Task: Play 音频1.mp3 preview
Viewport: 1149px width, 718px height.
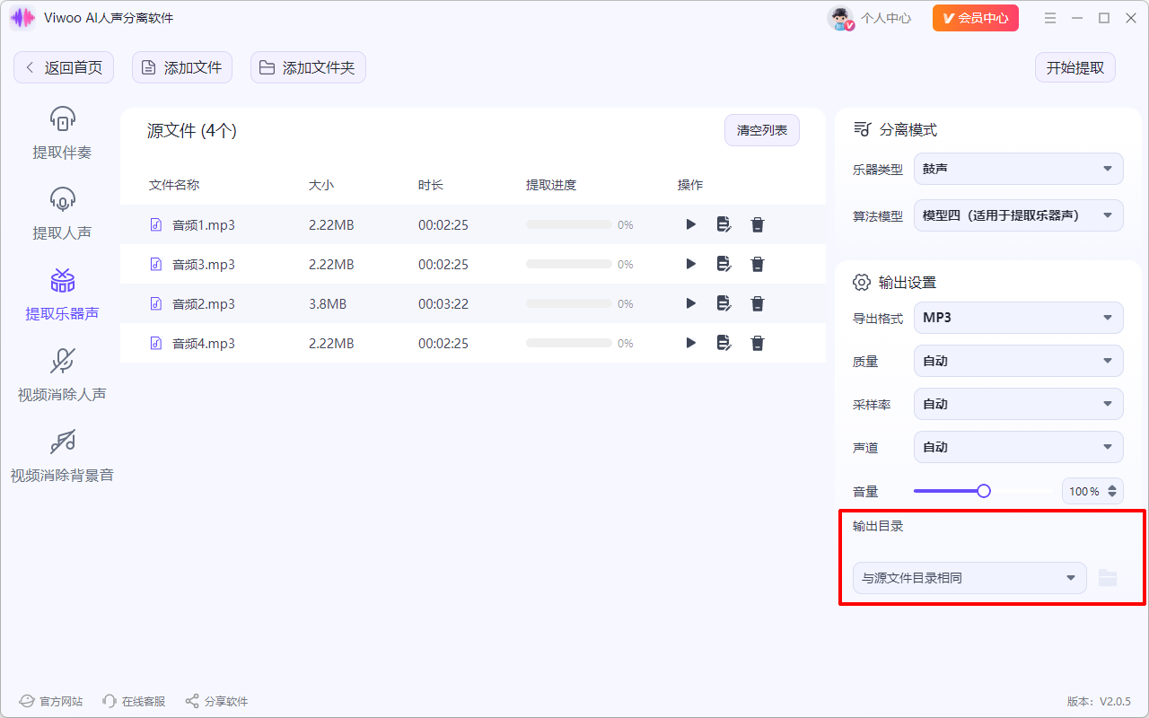Action: (690, 224)
